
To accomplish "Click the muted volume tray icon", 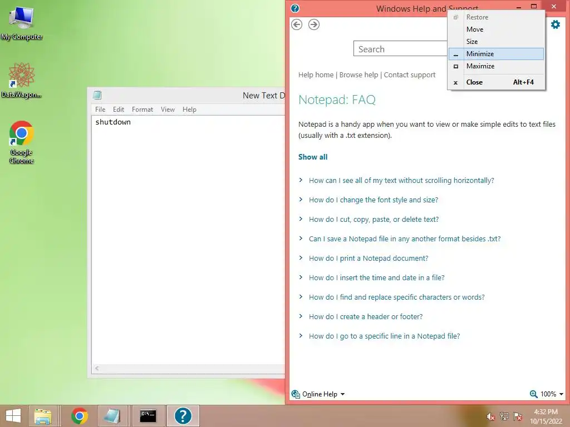I will 491,416.
